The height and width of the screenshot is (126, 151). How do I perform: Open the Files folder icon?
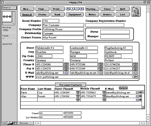pyautogui.click(x=136, y=12)
